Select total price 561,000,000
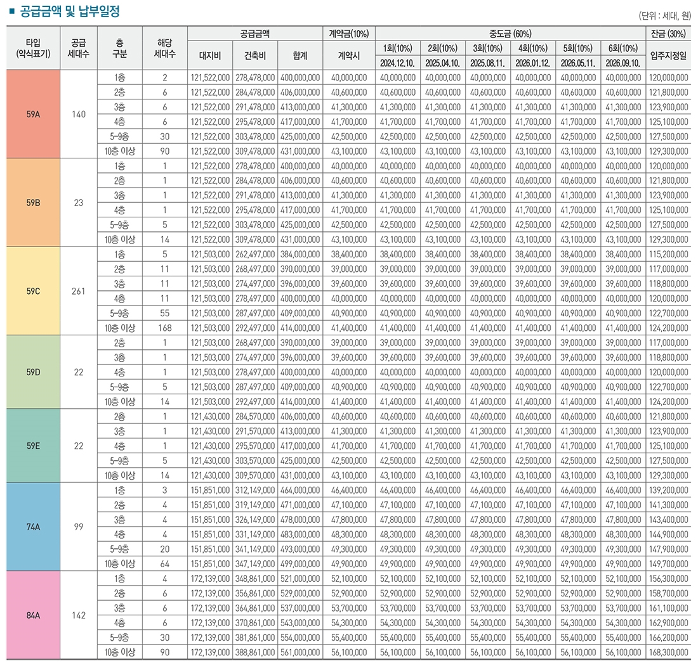Viewport: 698px width, 668px height. click(x=300, y=652)
